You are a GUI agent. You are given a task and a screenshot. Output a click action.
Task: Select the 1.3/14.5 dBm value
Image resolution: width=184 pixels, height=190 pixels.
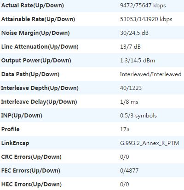point(138,61)
